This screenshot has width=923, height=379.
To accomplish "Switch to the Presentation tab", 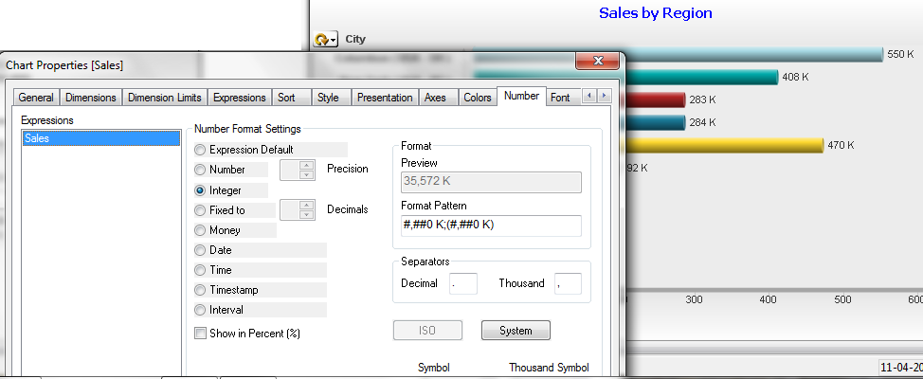I will 385,98.
